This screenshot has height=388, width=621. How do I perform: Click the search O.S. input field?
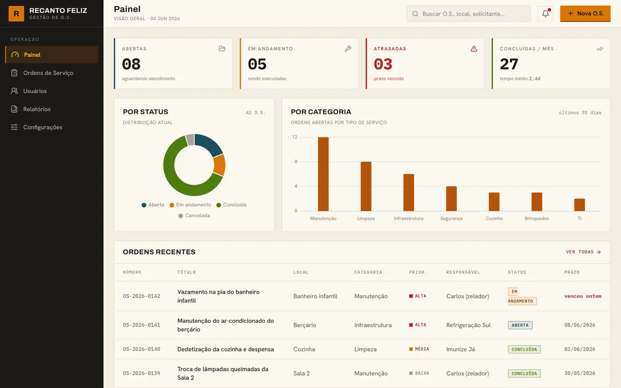pyautogui.click(x=469, y=14)
